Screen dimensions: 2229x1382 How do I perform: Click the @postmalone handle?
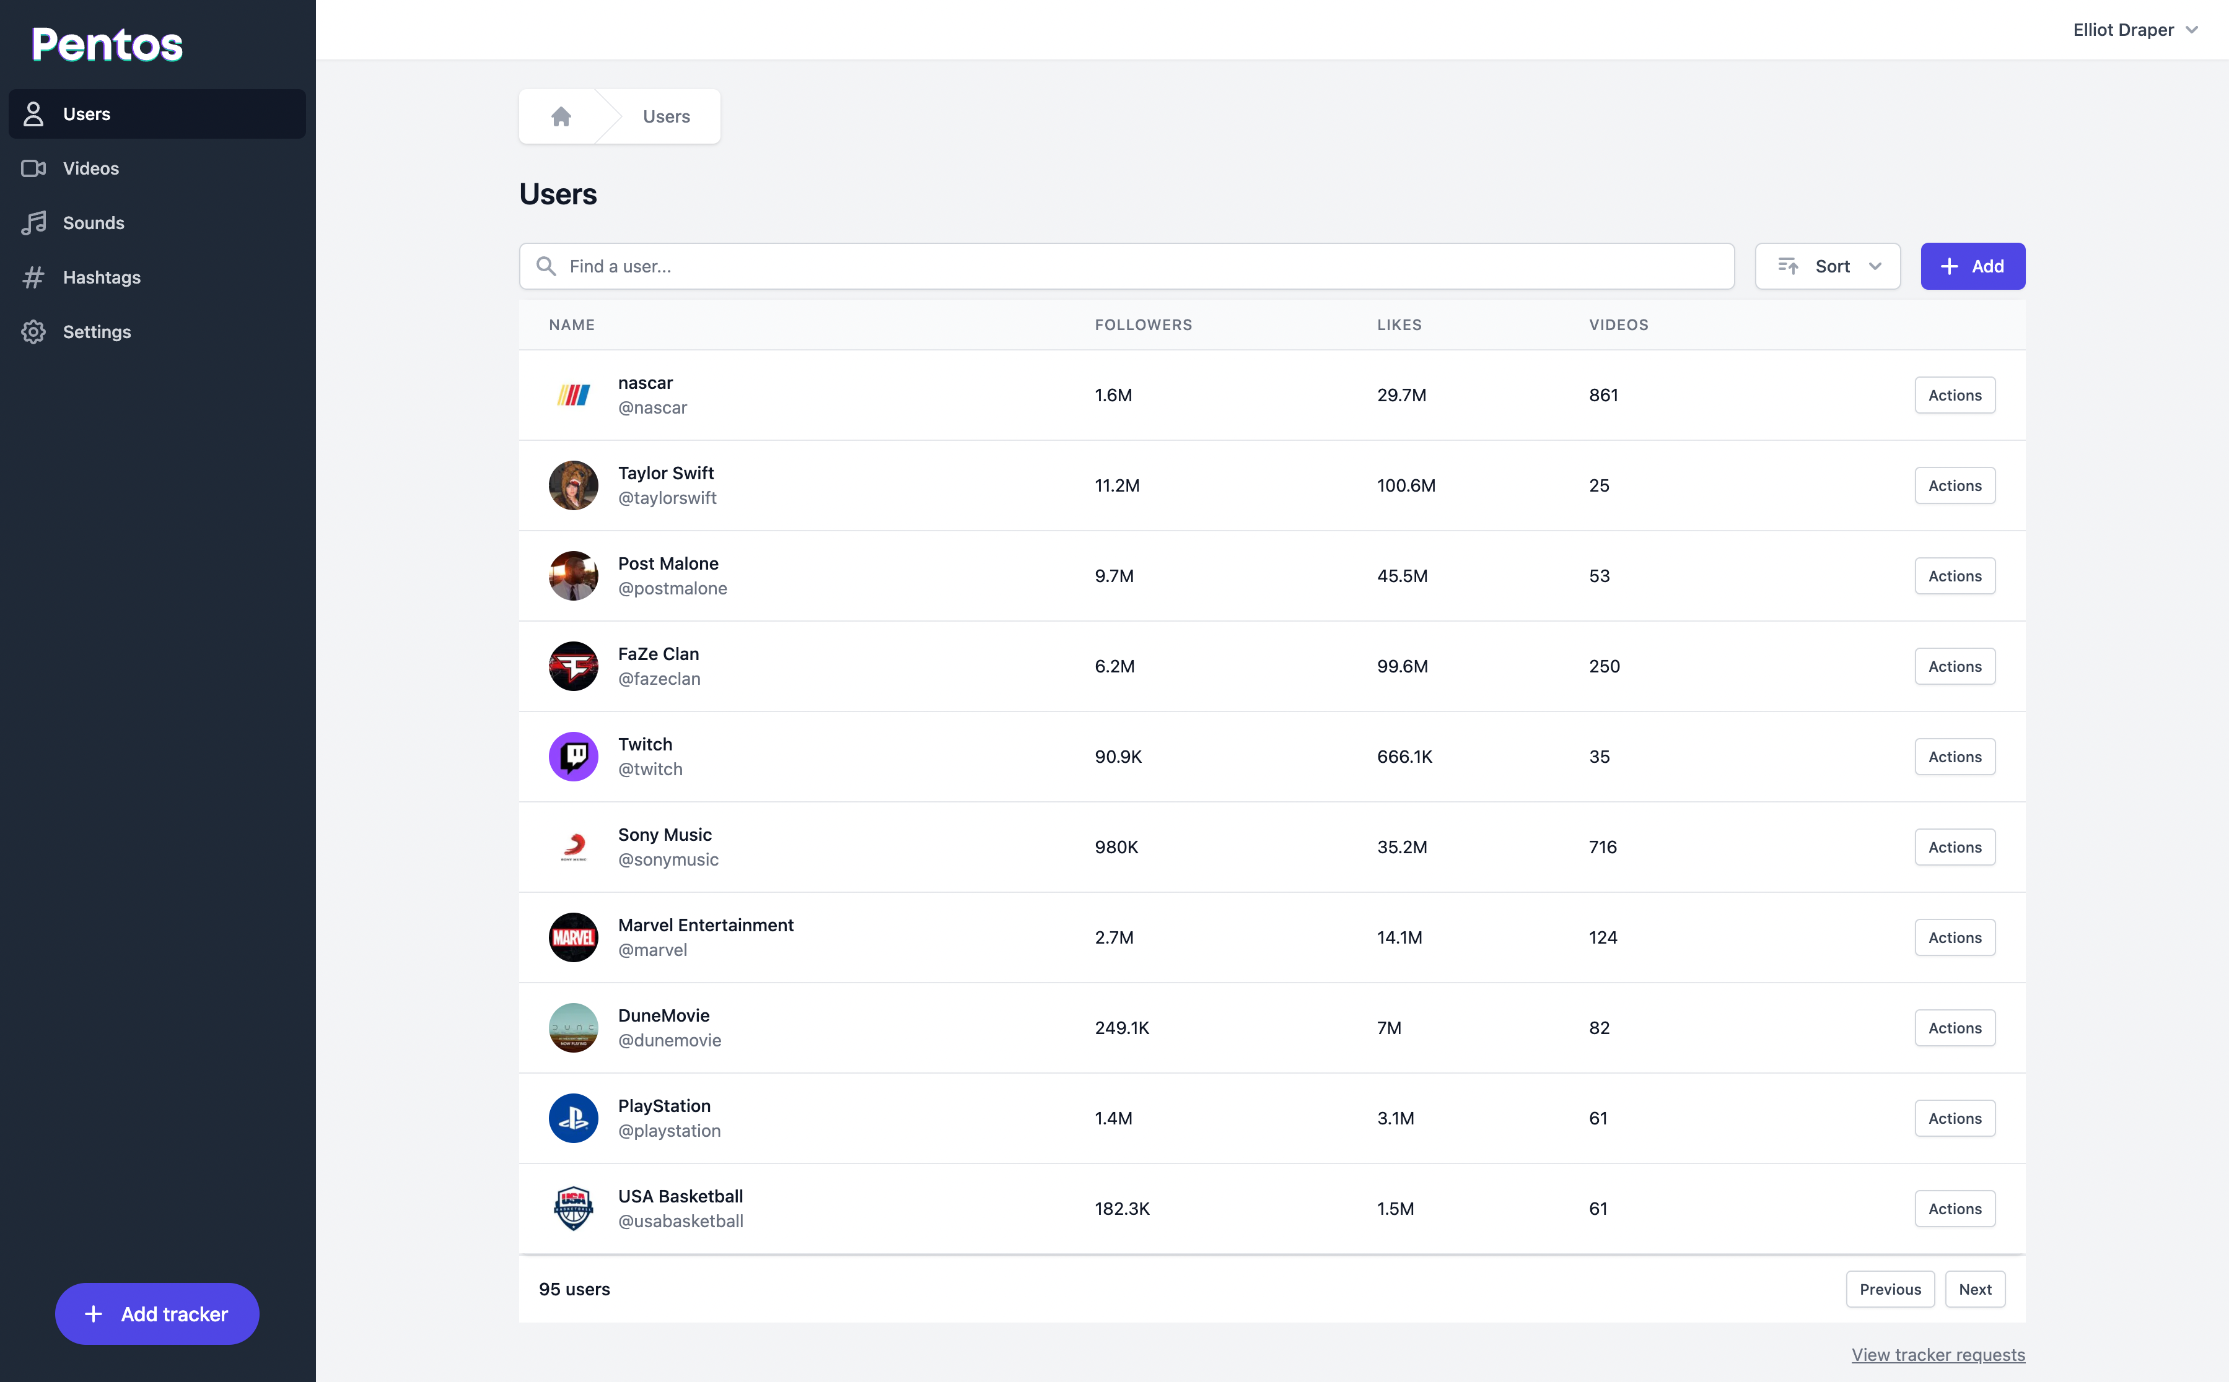672,589
